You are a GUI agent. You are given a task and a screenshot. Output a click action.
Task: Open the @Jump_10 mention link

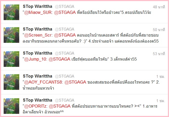click(35, 59)
